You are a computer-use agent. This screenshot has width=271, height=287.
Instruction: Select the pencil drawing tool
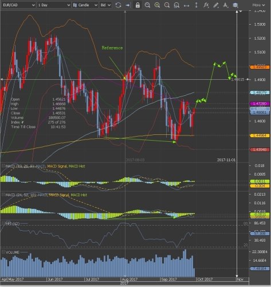[216, 5]
